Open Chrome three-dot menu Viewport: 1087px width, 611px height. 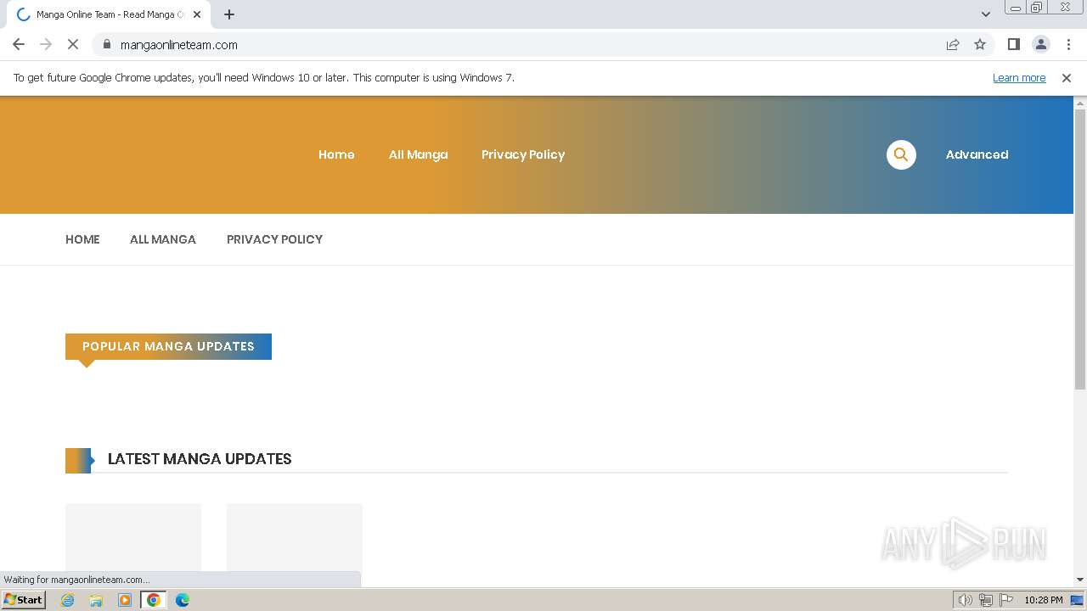(x=1068, y=44)
